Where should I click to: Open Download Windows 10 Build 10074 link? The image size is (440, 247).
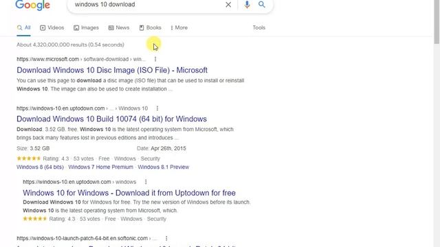[x=111, y=119]
